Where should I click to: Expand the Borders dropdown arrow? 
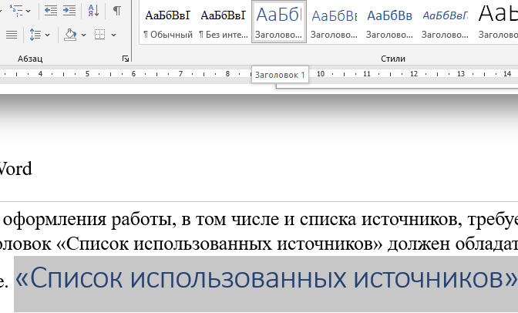(x=113, y=35)
